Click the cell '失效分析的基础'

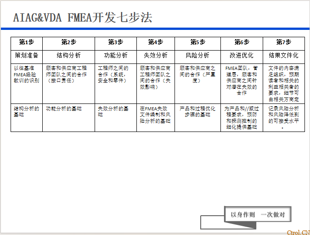point(116,118)
